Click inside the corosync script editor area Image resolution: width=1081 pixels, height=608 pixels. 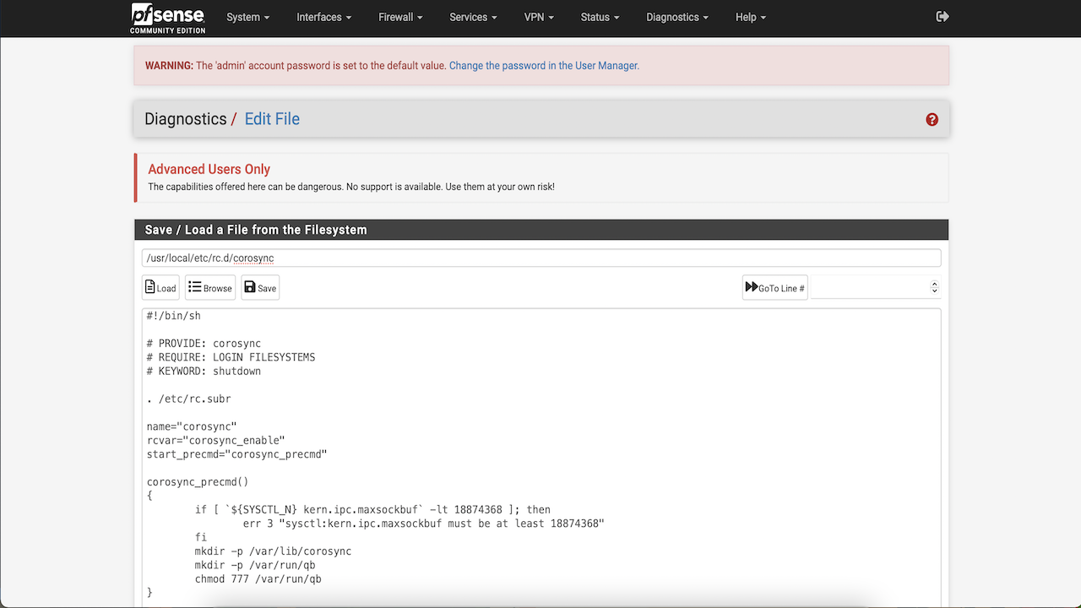click(540, 448)
